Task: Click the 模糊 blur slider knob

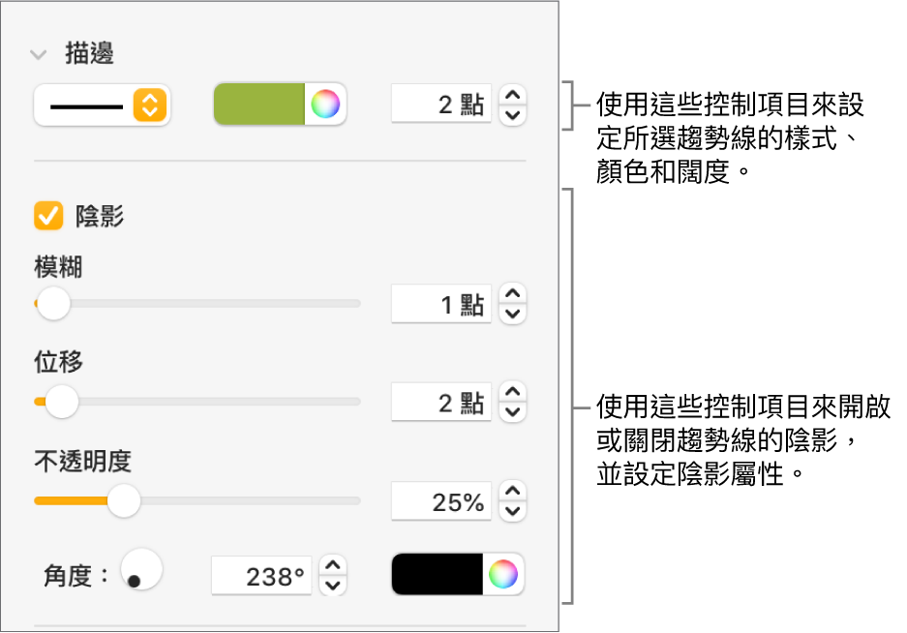Action: pos(53,303)
